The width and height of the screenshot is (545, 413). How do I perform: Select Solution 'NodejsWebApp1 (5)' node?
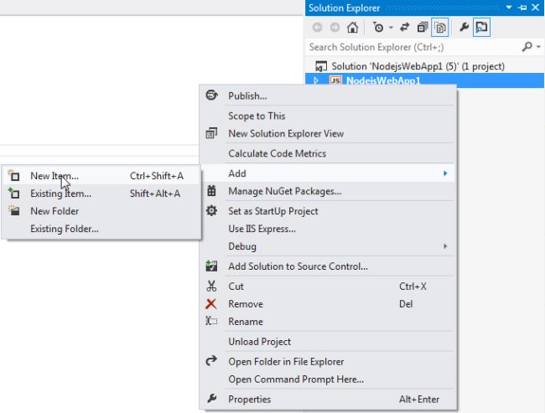pos(418,66)
